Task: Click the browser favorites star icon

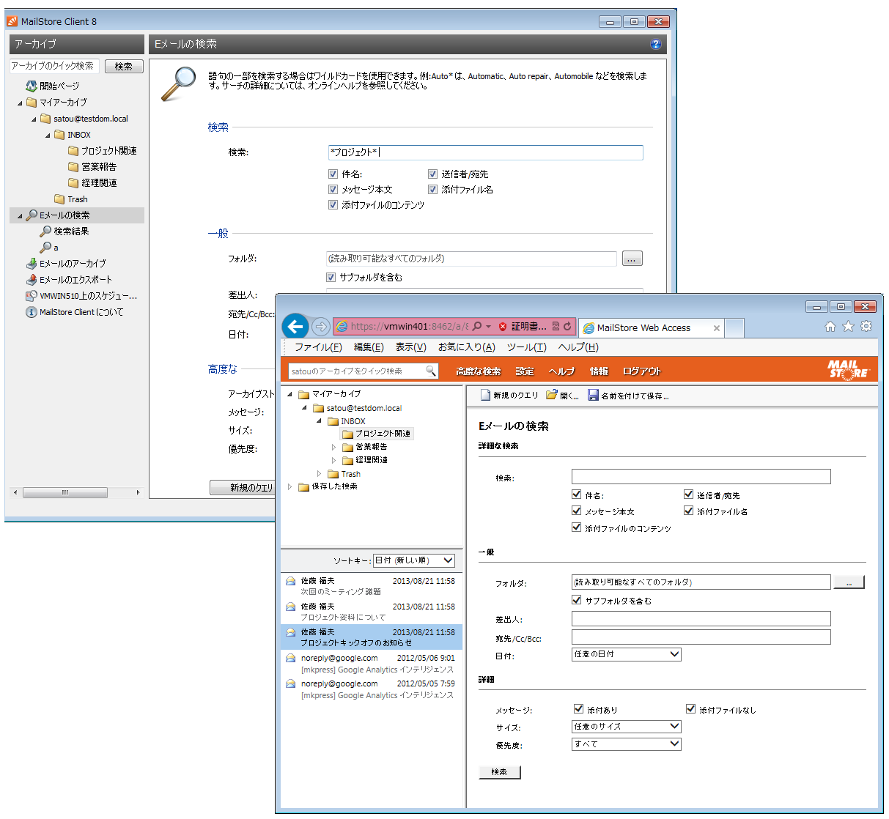Action: (x=848, y=327)
